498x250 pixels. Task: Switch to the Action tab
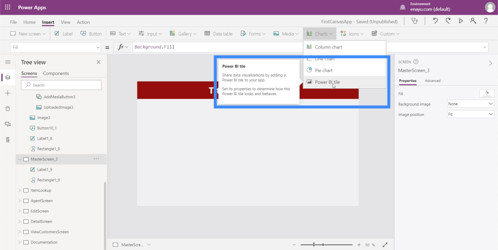(x=83, y=22)
